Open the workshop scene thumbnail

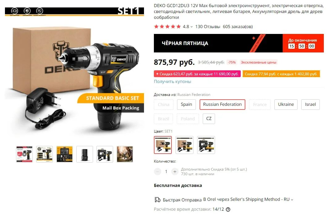point(125,154)
